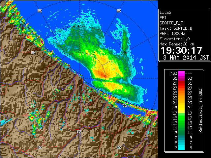This screenshot has width=211, height=158.
Task: Click the '3 MAY 2014 JST' date
Action: click(186, 58)
